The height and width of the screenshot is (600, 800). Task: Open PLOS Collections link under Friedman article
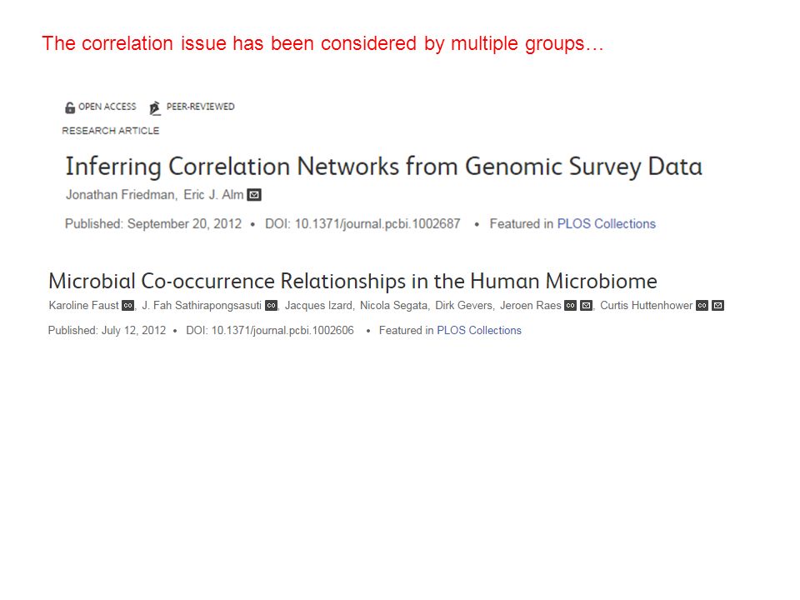point(606,224)
